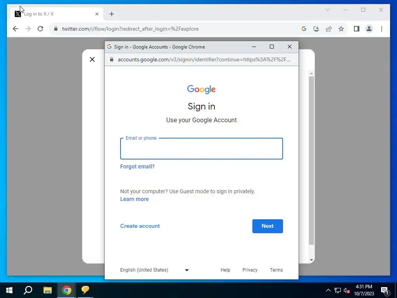The height and width of the screenshot is (298, 397).
Task: Bookmark this tab with the star icon
Action: (341, 29)
